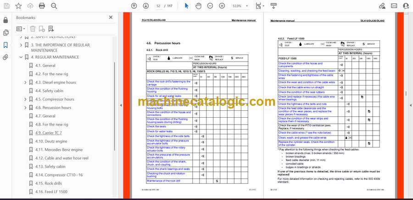This screenshot has height=200, width=413.
Task: Open page thumbnails sidebar panel
Action: coord(6,33)
